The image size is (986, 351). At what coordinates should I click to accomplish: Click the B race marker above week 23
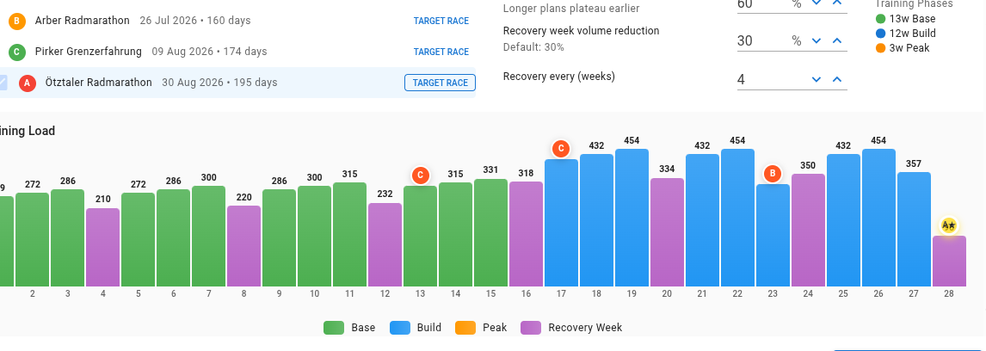(x=773, y=174)
